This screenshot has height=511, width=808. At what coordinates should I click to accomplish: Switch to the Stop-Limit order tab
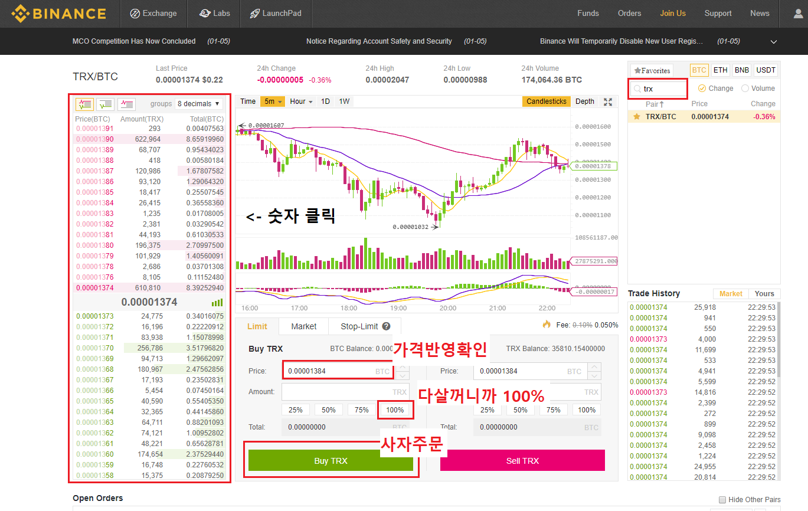[x=365, y=326]
